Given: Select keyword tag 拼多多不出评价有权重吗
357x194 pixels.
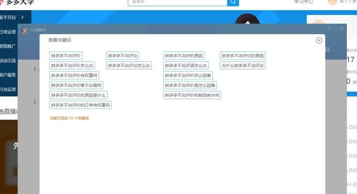Looking at the screenshot, I should pos(74,75).
